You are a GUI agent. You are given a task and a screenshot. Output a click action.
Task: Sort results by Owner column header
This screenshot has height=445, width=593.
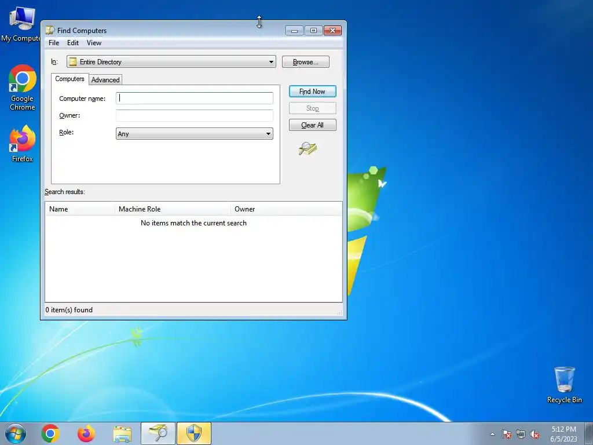tap(286, 209)
